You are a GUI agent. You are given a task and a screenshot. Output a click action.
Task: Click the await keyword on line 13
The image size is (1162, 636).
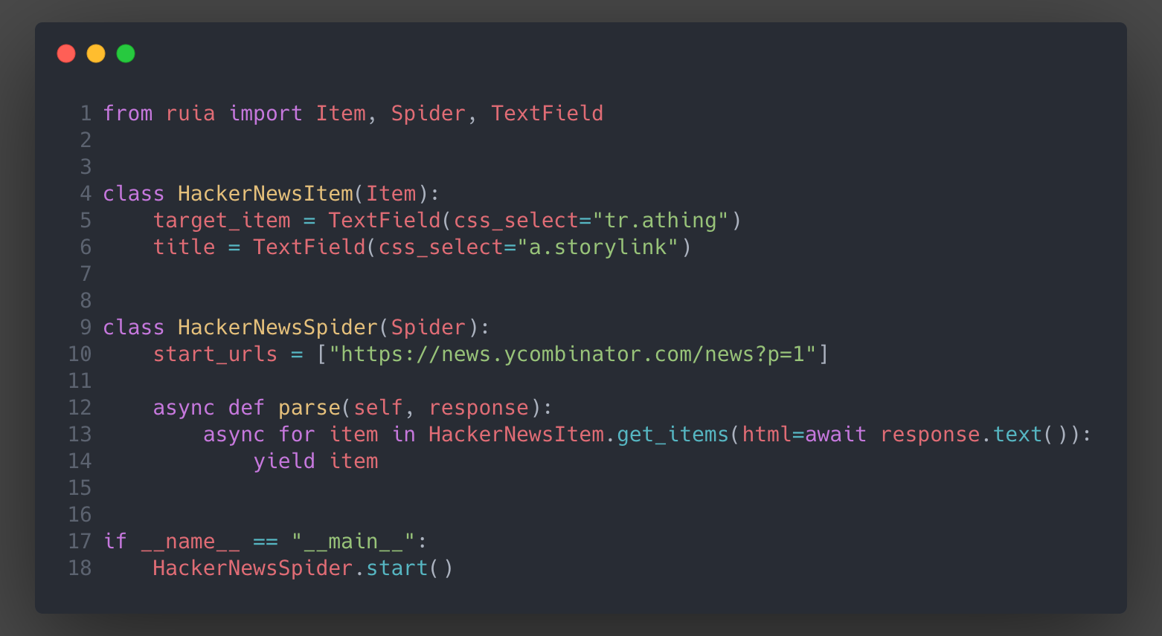pos(835,434)
